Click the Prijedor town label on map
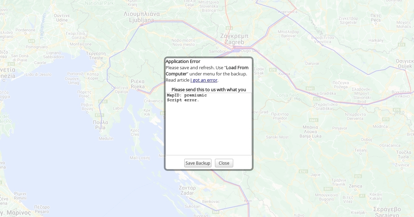This screenshot has width=414, height=217. pos(280,116)
